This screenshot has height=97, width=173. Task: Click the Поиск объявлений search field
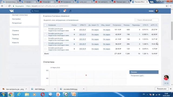tap(147, 20)
